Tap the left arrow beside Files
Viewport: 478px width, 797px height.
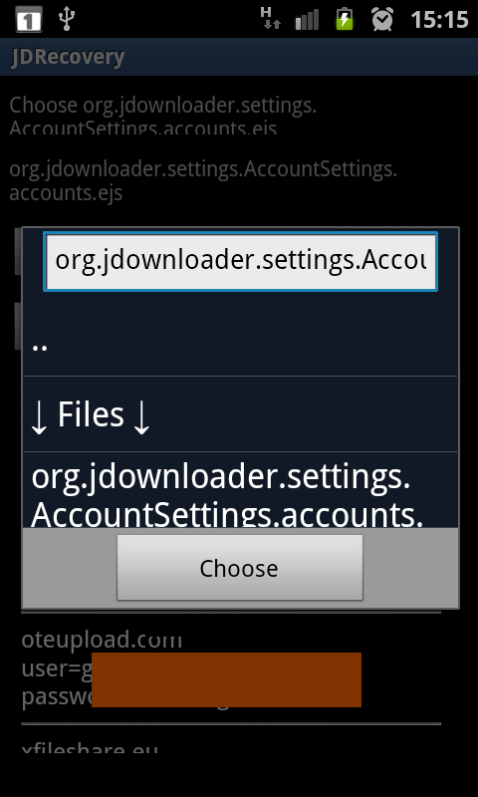[x=40, y=416]
